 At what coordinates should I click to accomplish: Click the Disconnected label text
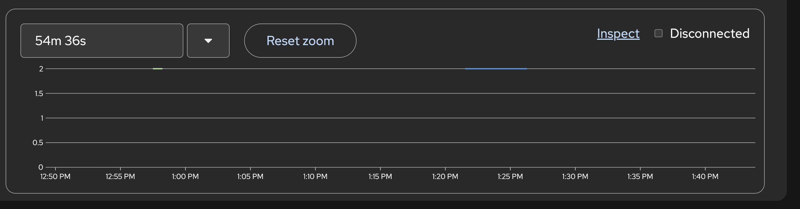pos(709,34)
